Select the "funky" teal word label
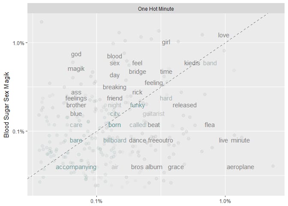This screenshot has width=288, height=206. pos(138,105)
